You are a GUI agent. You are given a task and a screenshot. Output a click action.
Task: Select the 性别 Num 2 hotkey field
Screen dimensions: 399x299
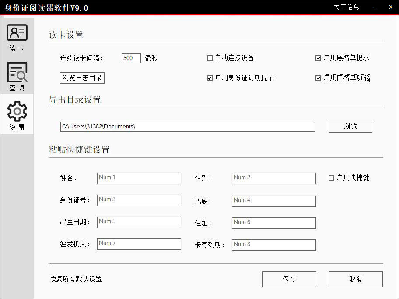pyautogui.click(x=273, y=178)
